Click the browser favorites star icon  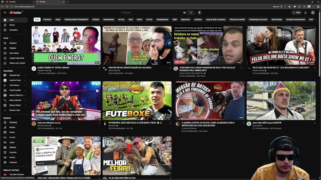pyautogui.click(x=289, y=6)
